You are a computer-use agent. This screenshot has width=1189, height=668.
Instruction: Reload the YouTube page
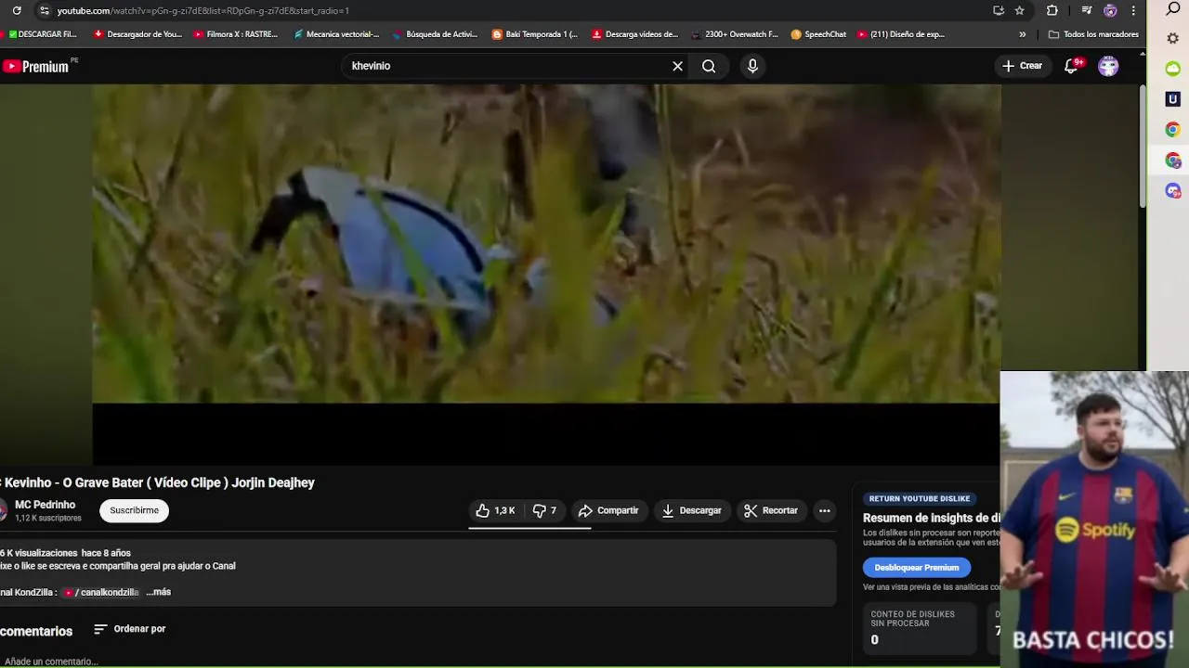[x=17, y=10]
